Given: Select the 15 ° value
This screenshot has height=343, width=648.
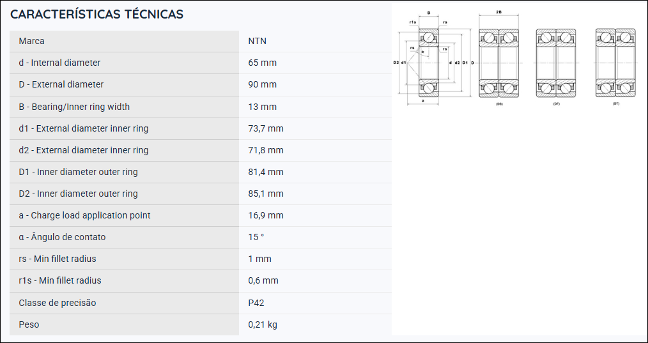Looking at the screenshot, I should pyautogui.click(x=256, y=237).
